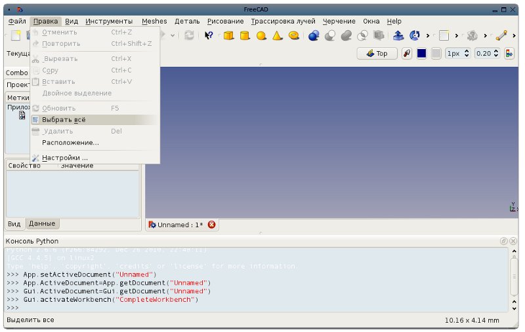
Task: Click the Выбрать всё menu item icon
Action: click(x=35, y=120)
